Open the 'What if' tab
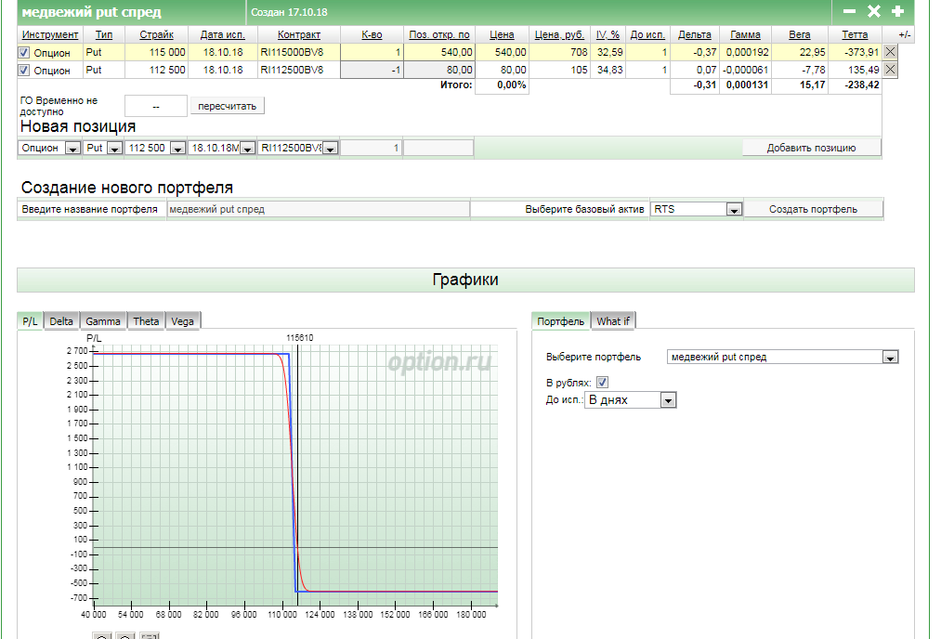 tap(612, 321)
